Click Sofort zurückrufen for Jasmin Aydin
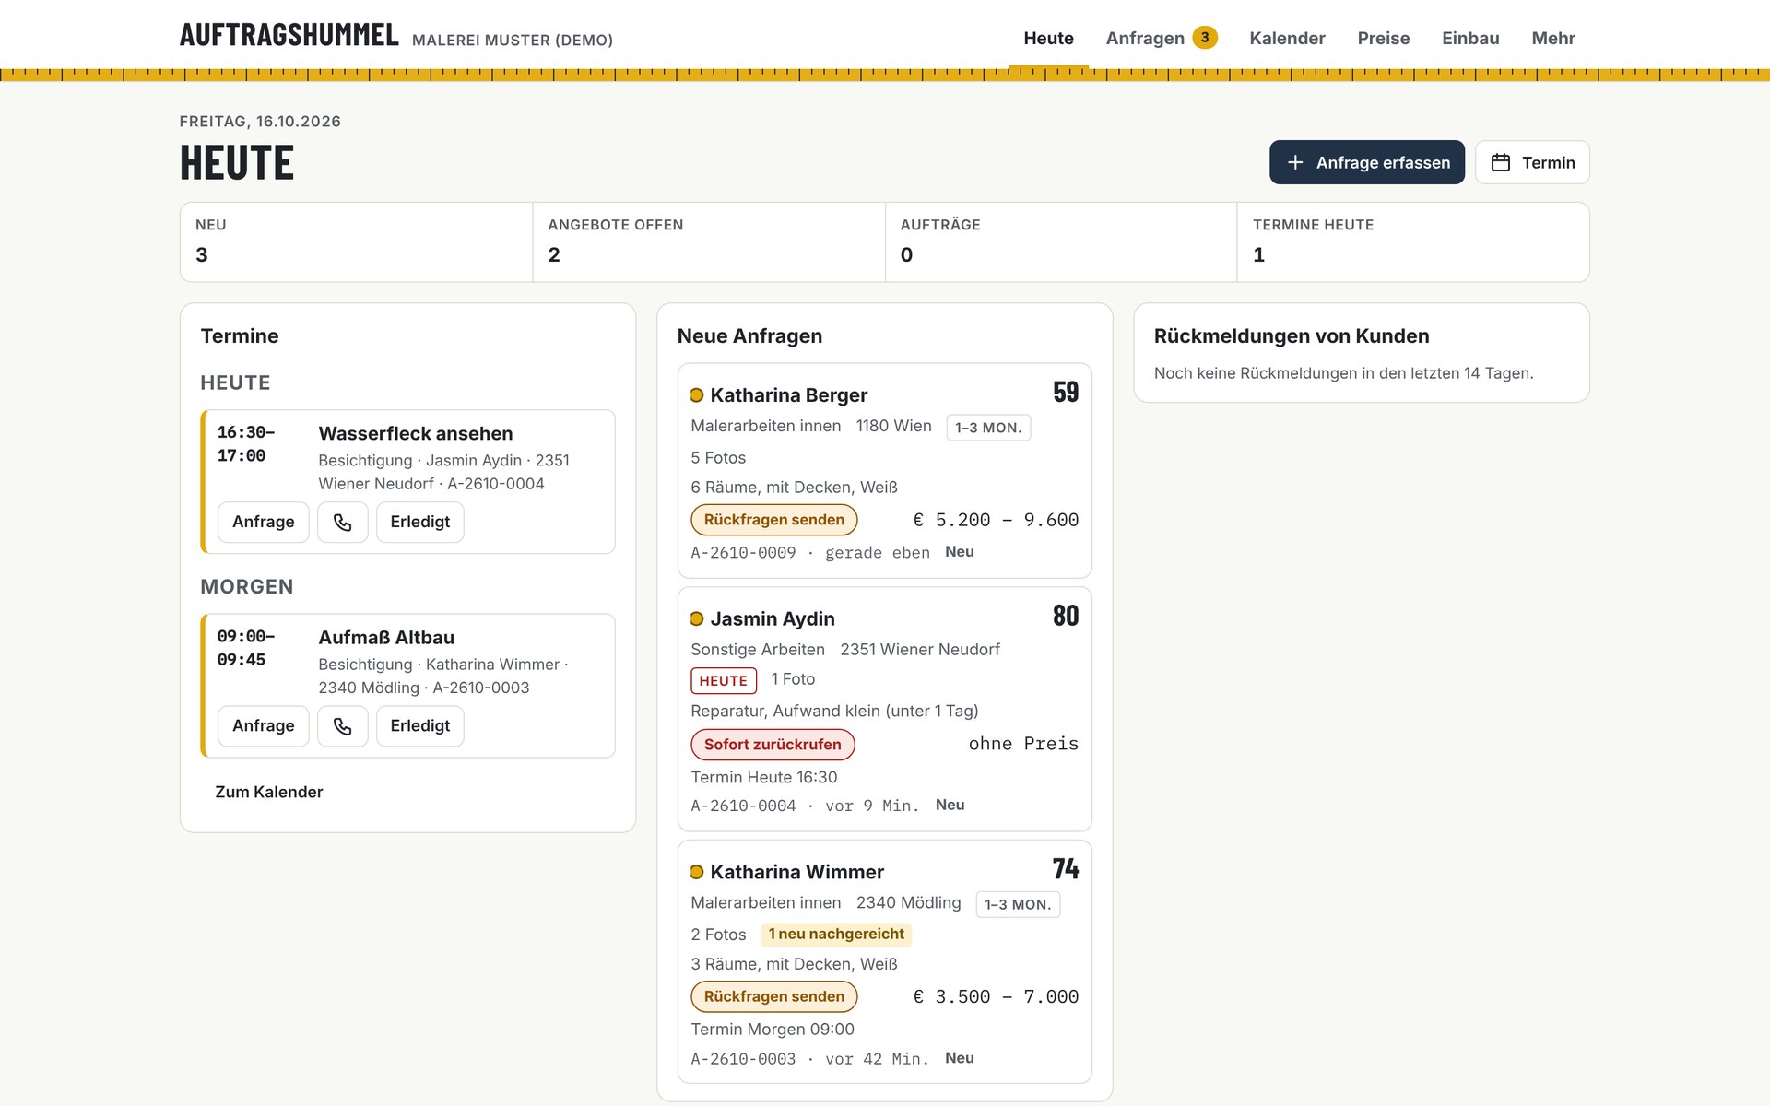 click(773, 745)
